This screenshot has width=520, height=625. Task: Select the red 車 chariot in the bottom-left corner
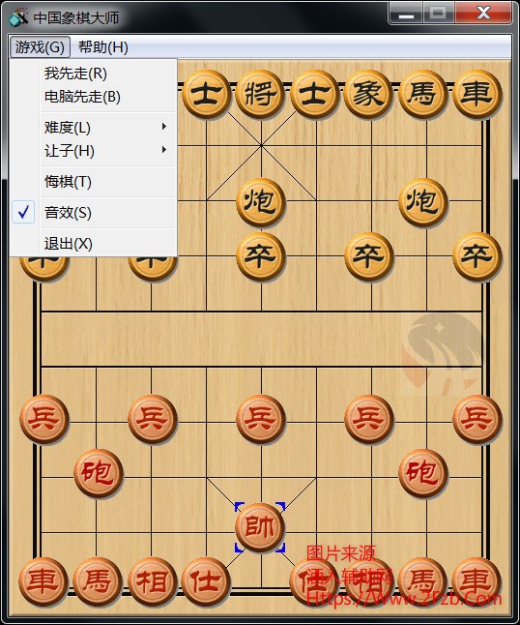[x=43, y=581]
